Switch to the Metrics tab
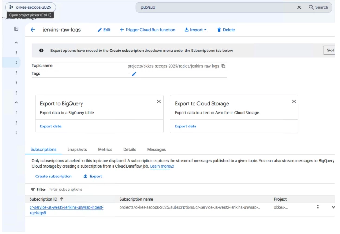The height and width of the screenshot is (234, 340). [x=105, y=149]
